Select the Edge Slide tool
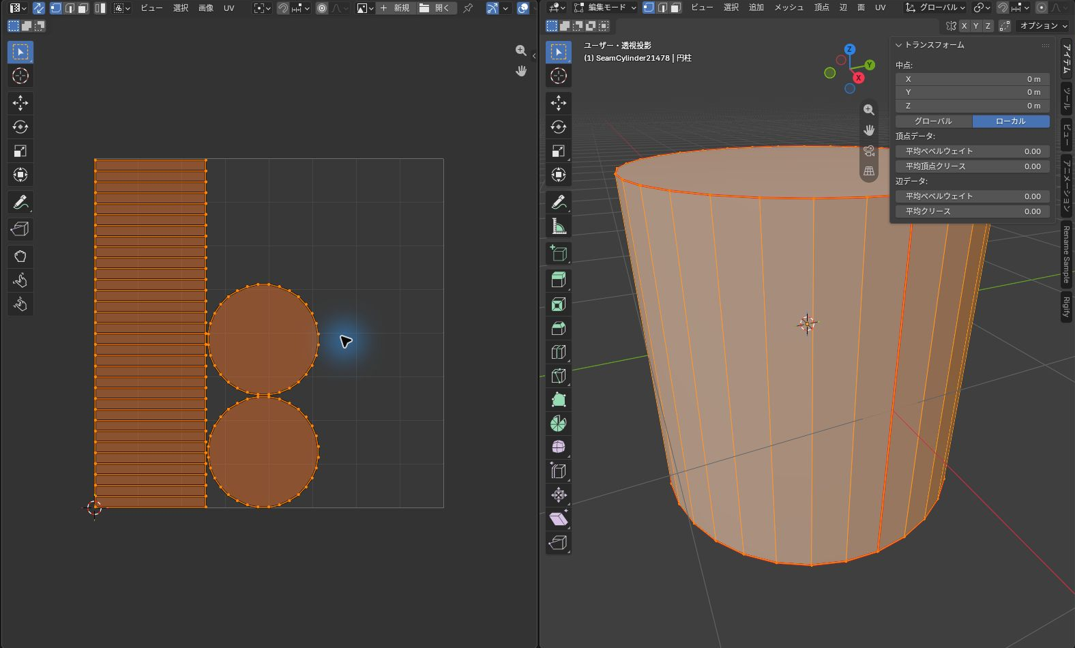The width and height of the screenshot is (1075, 648). coord(559,471)
